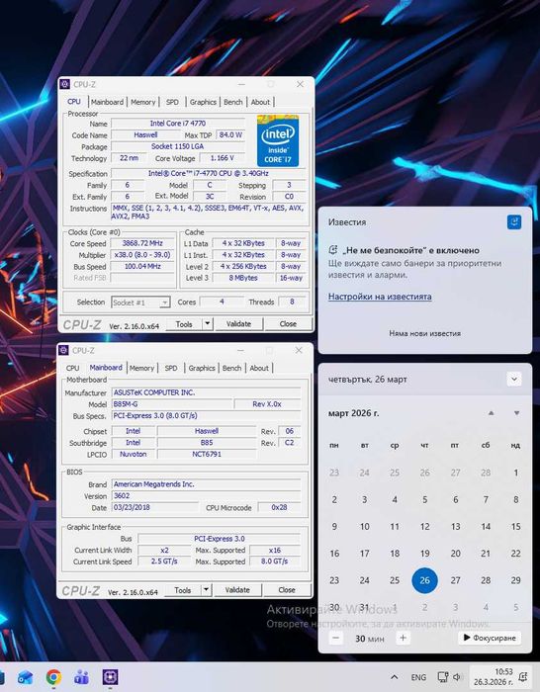Collapse the calendar with the chevron button

pyautogui.click(x=514, y=379)
